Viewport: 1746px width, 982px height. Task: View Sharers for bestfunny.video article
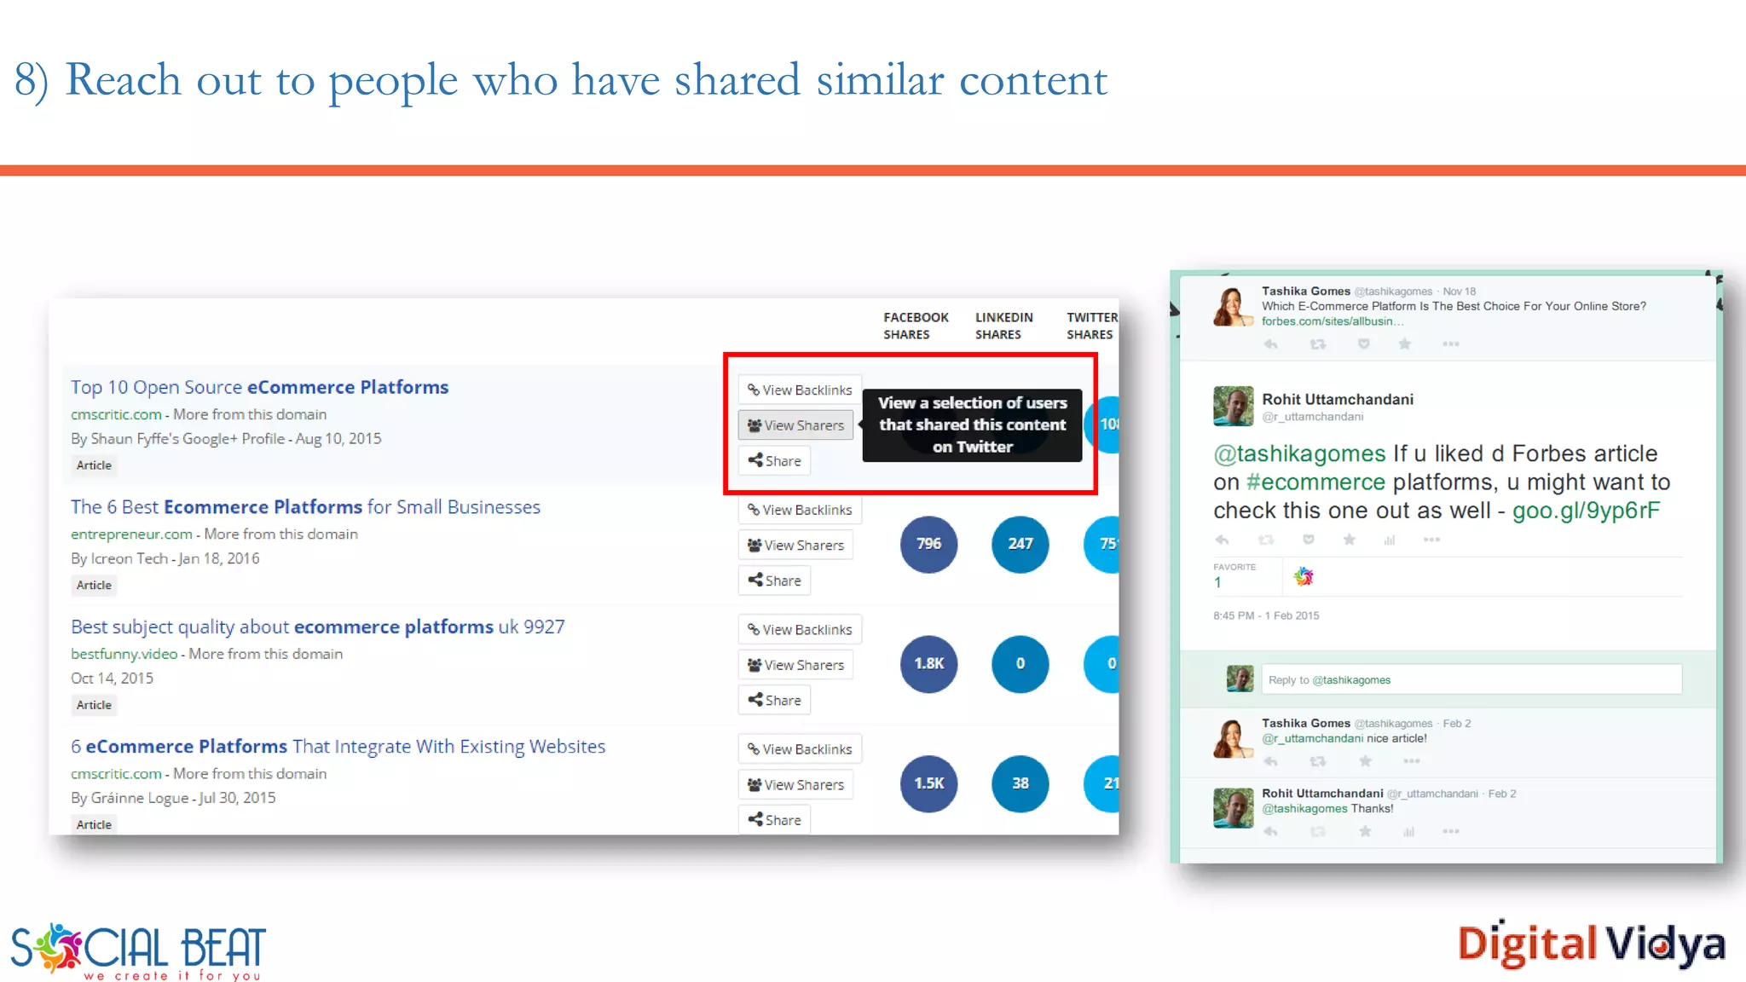coord(795,665)
